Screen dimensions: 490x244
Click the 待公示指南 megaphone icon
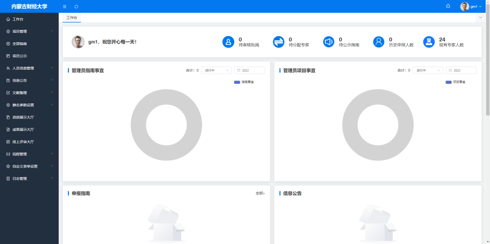pos(329,42)
